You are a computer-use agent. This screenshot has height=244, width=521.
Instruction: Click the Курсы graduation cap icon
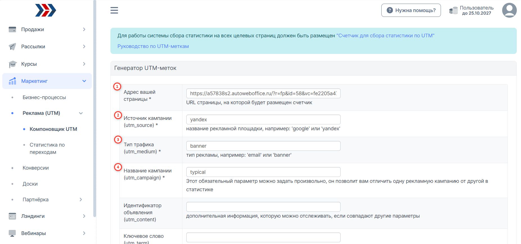[12, 64]
